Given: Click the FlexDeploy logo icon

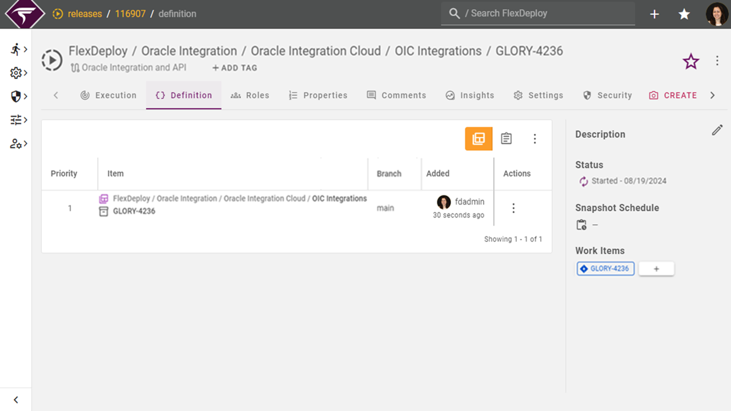Looking at the screenshot, I should coord(25,14).
